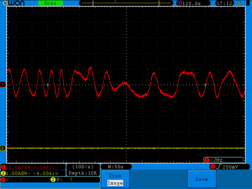The height and width of the screenshot is (189, 252).
Task: Open the M:50s timebase setting
Action: (x=116, y=166)
